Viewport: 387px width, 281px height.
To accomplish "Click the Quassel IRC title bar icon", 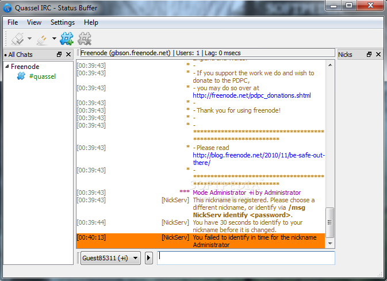I will tap(7, 8).
